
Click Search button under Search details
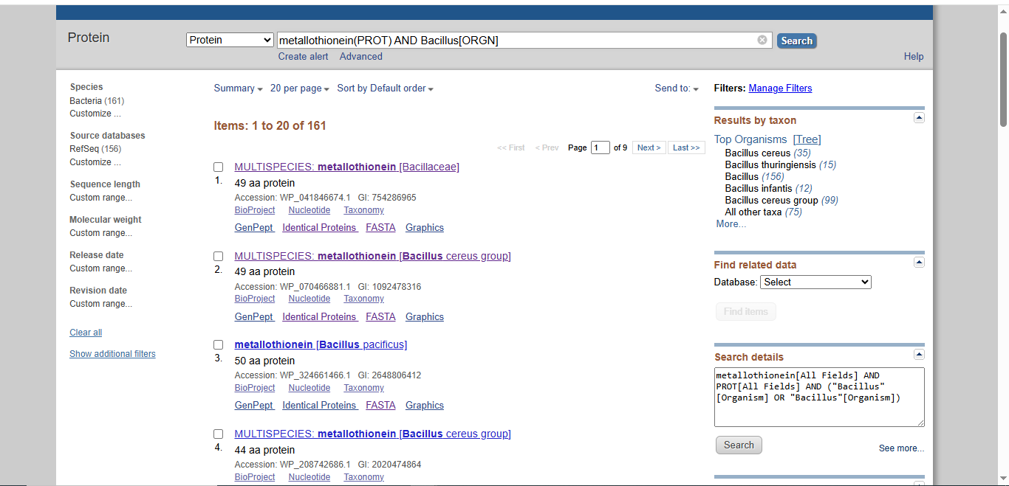[739, 445]
